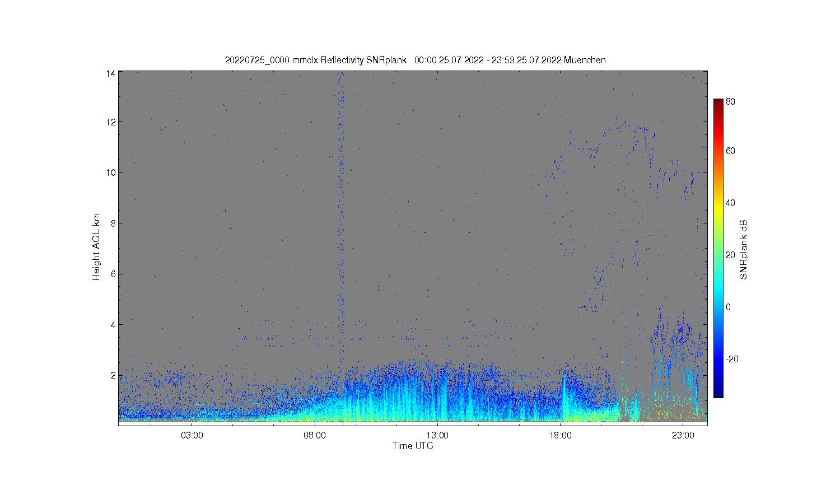Click the 'Height AGL km' y-axis label

coord(96,247)
